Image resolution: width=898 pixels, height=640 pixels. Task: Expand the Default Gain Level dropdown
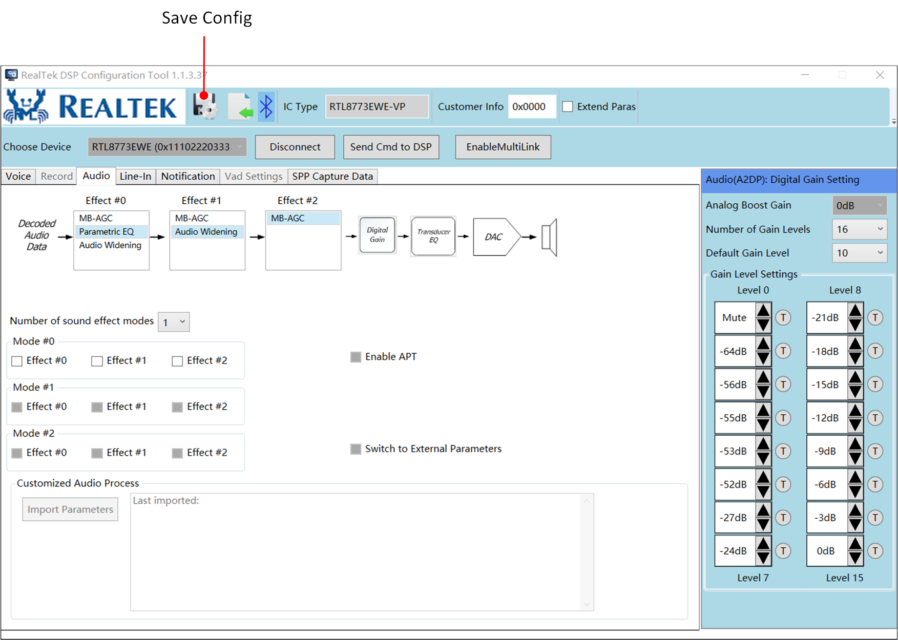tap(859, 253)
